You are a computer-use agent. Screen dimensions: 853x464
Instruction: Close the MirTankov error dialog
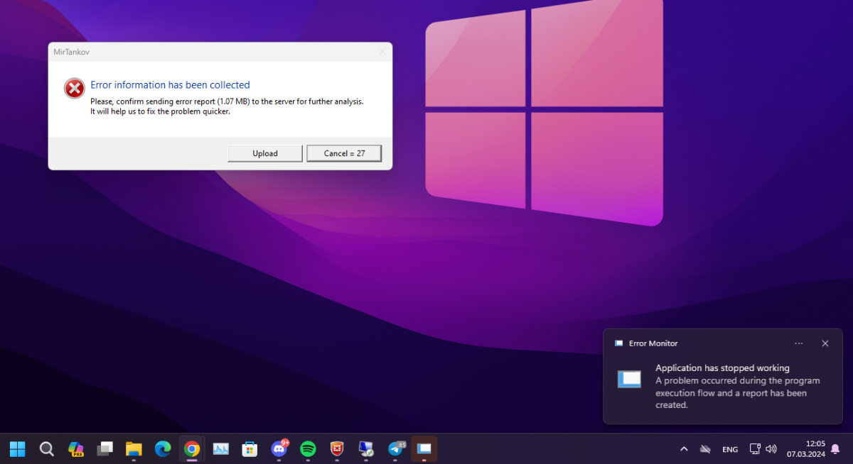point(382,52)
